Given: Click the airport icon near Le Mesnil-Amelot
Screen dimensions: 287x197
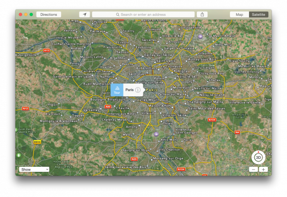Looking at the screenshot, I should coord(201,36).
